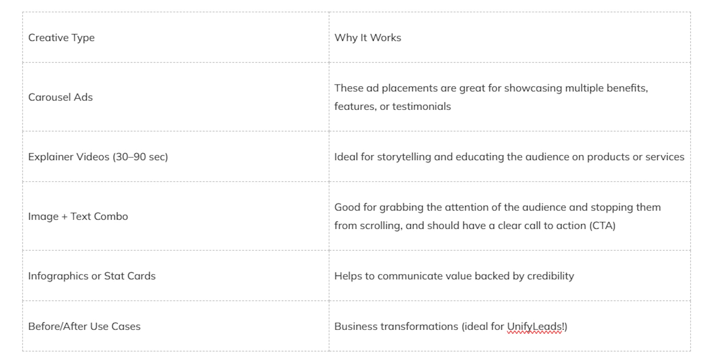Click the Creative Type header cell
Viewport: 704px width, 360px height.
pyautogui.click(x=176, y=37)
